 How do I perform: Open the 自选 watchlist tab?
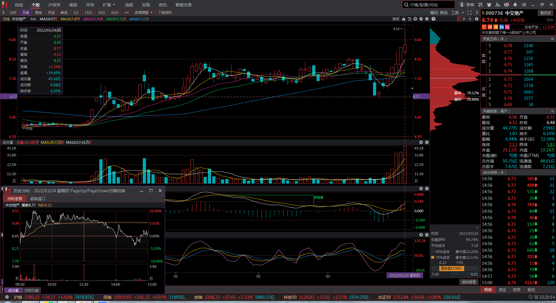click(19, 5)
